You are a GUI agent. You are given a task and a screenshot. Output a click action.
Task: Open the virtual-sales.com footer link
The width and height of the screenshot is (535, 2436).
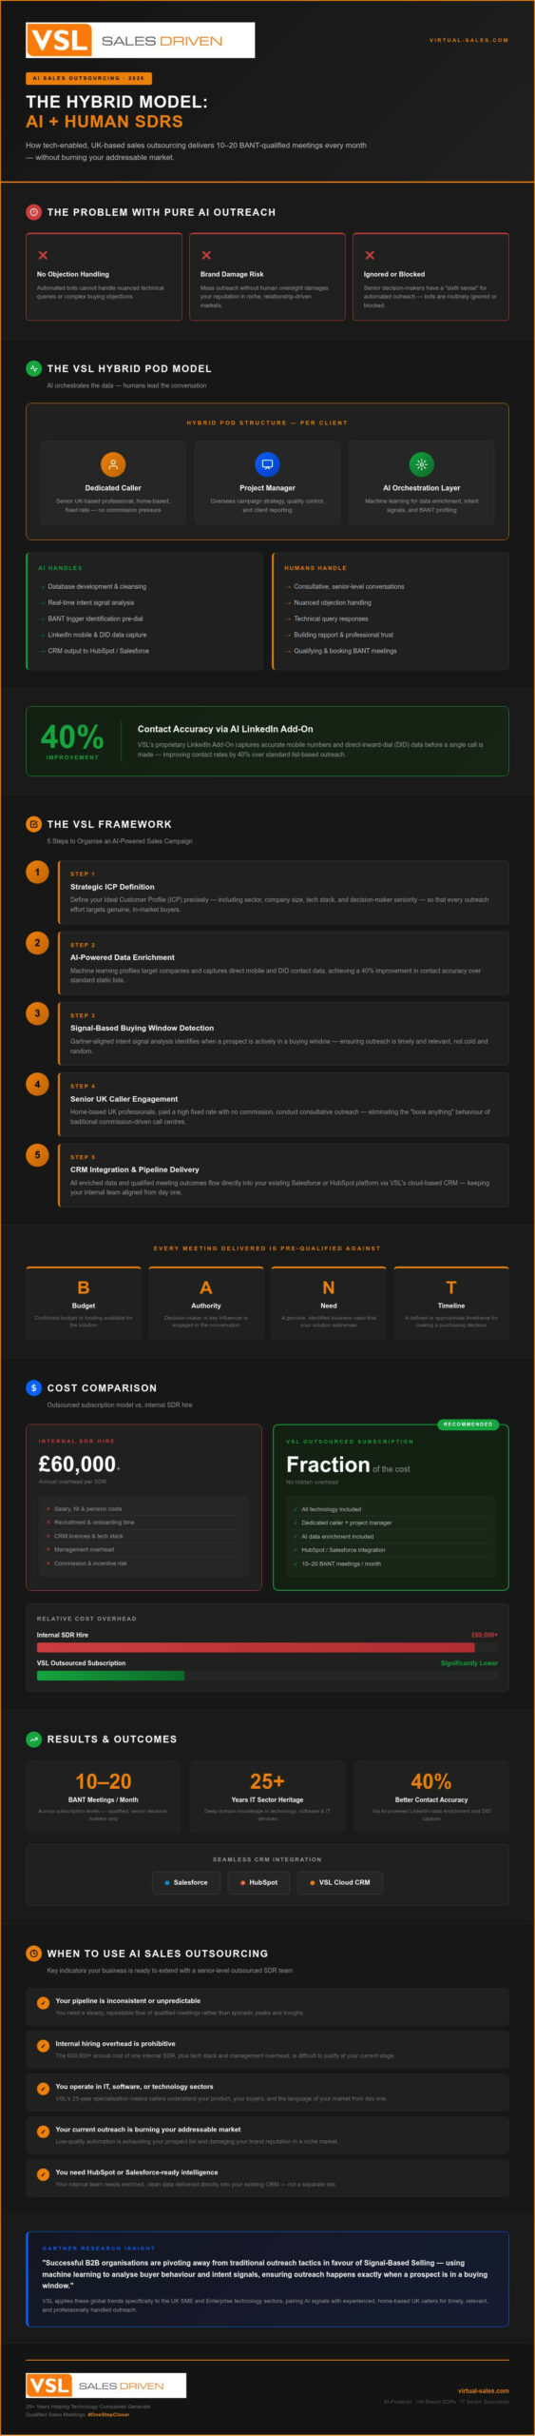point(483,2390)
